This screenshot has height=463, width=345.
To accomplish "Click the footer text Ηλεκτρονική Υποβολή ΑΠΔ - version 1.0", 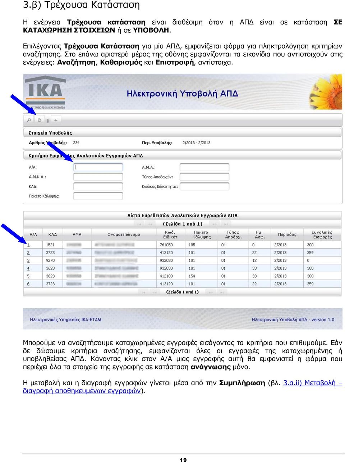I will tap(293, 319).
